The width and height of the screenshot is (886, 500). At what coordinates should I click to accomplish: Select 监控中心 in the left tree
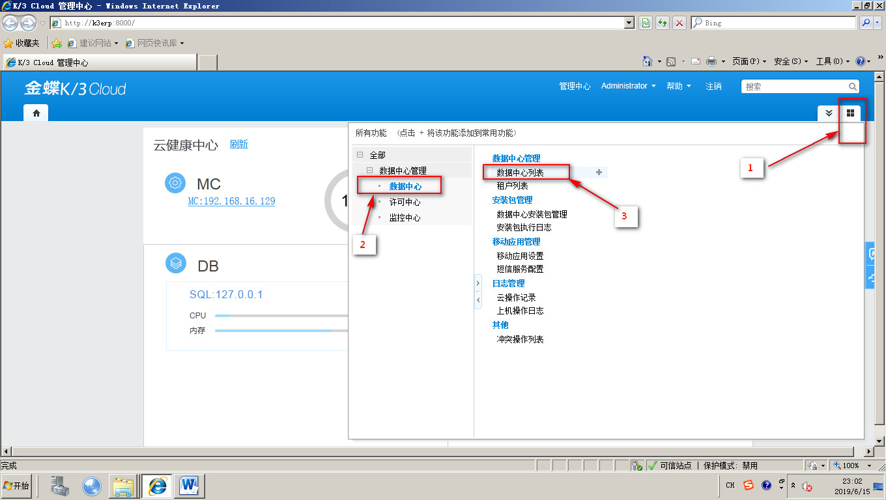pyautogui.click(x=405, y=217)
